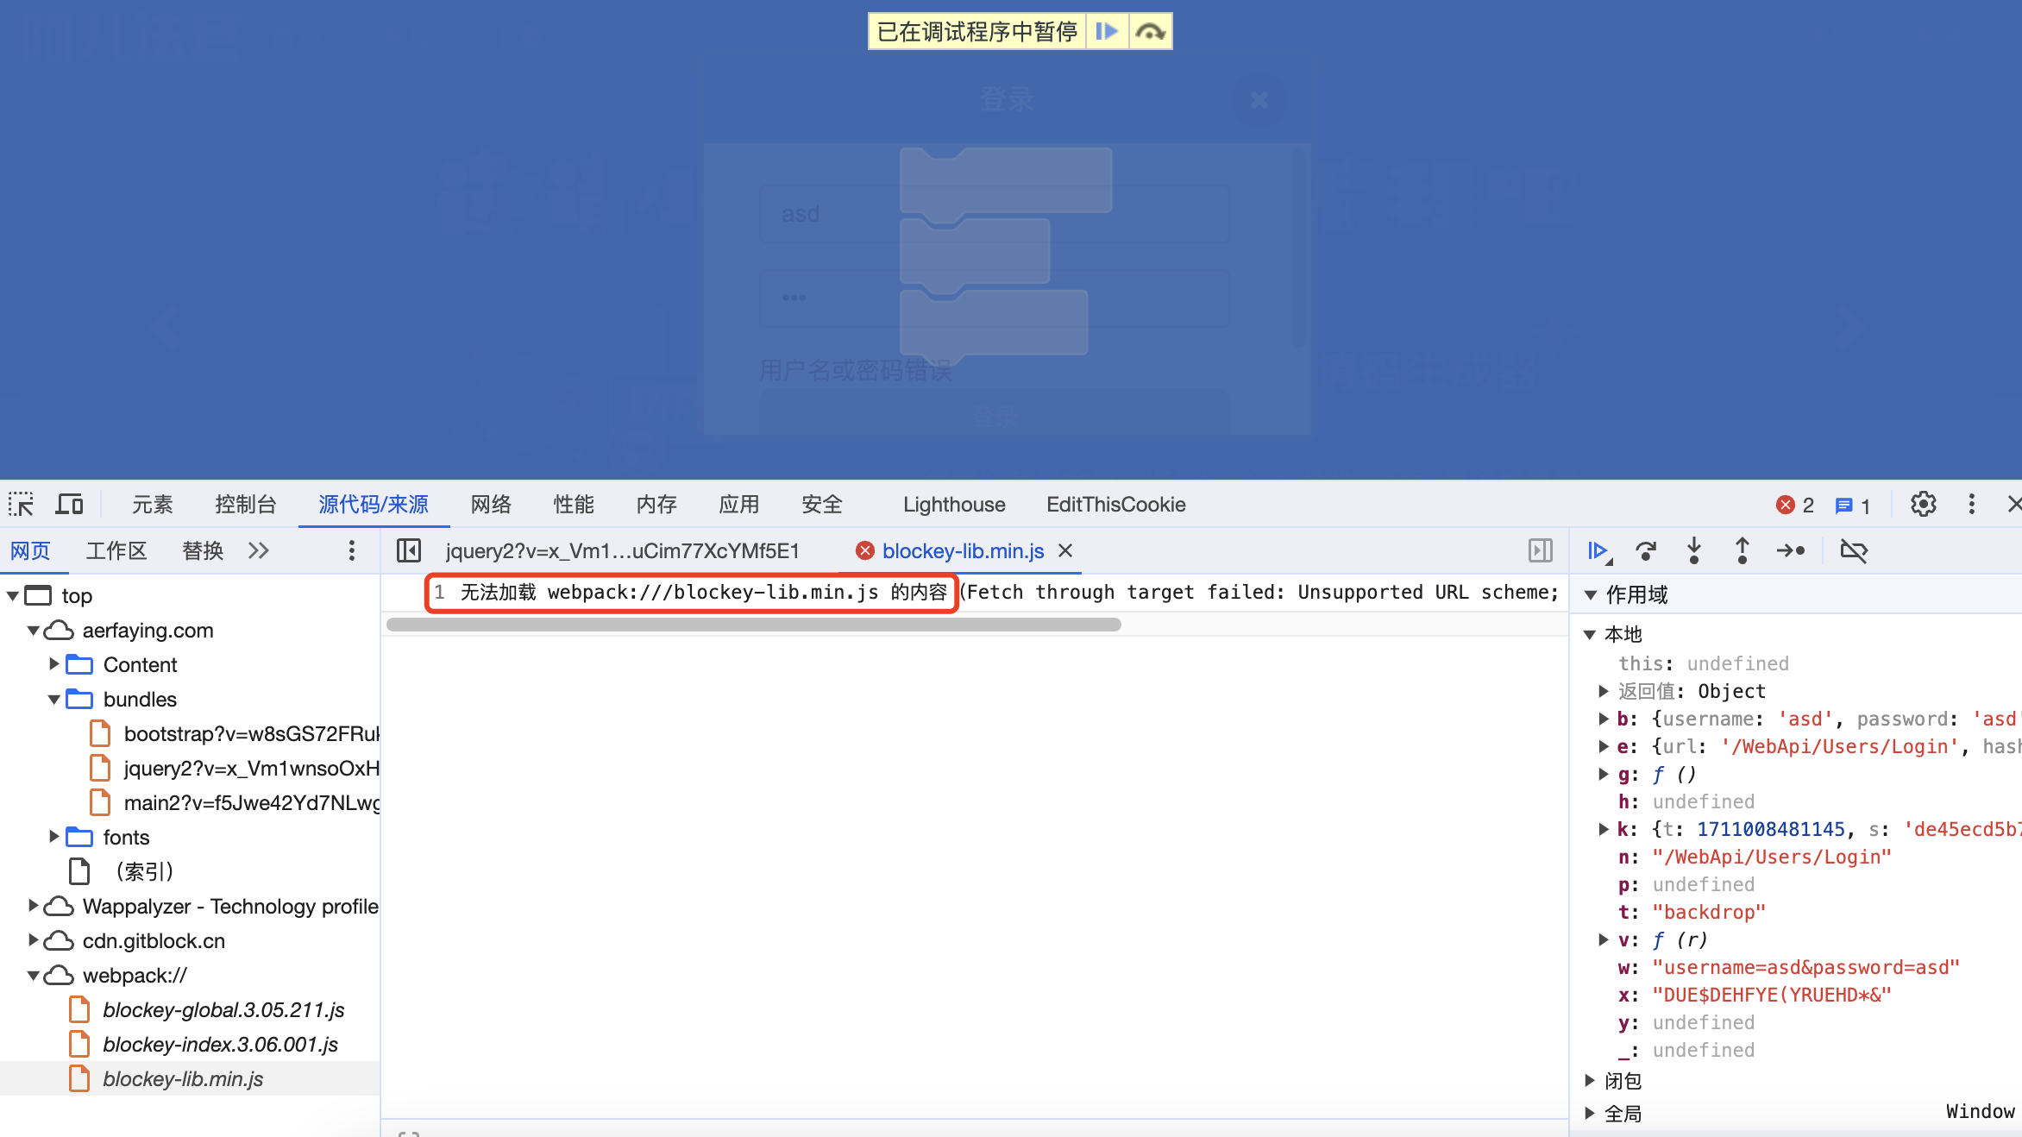Resume script execution in debugger sidebar
The height and width of the screenshot is (1137, 2022).
click(x=1598, y=551)
